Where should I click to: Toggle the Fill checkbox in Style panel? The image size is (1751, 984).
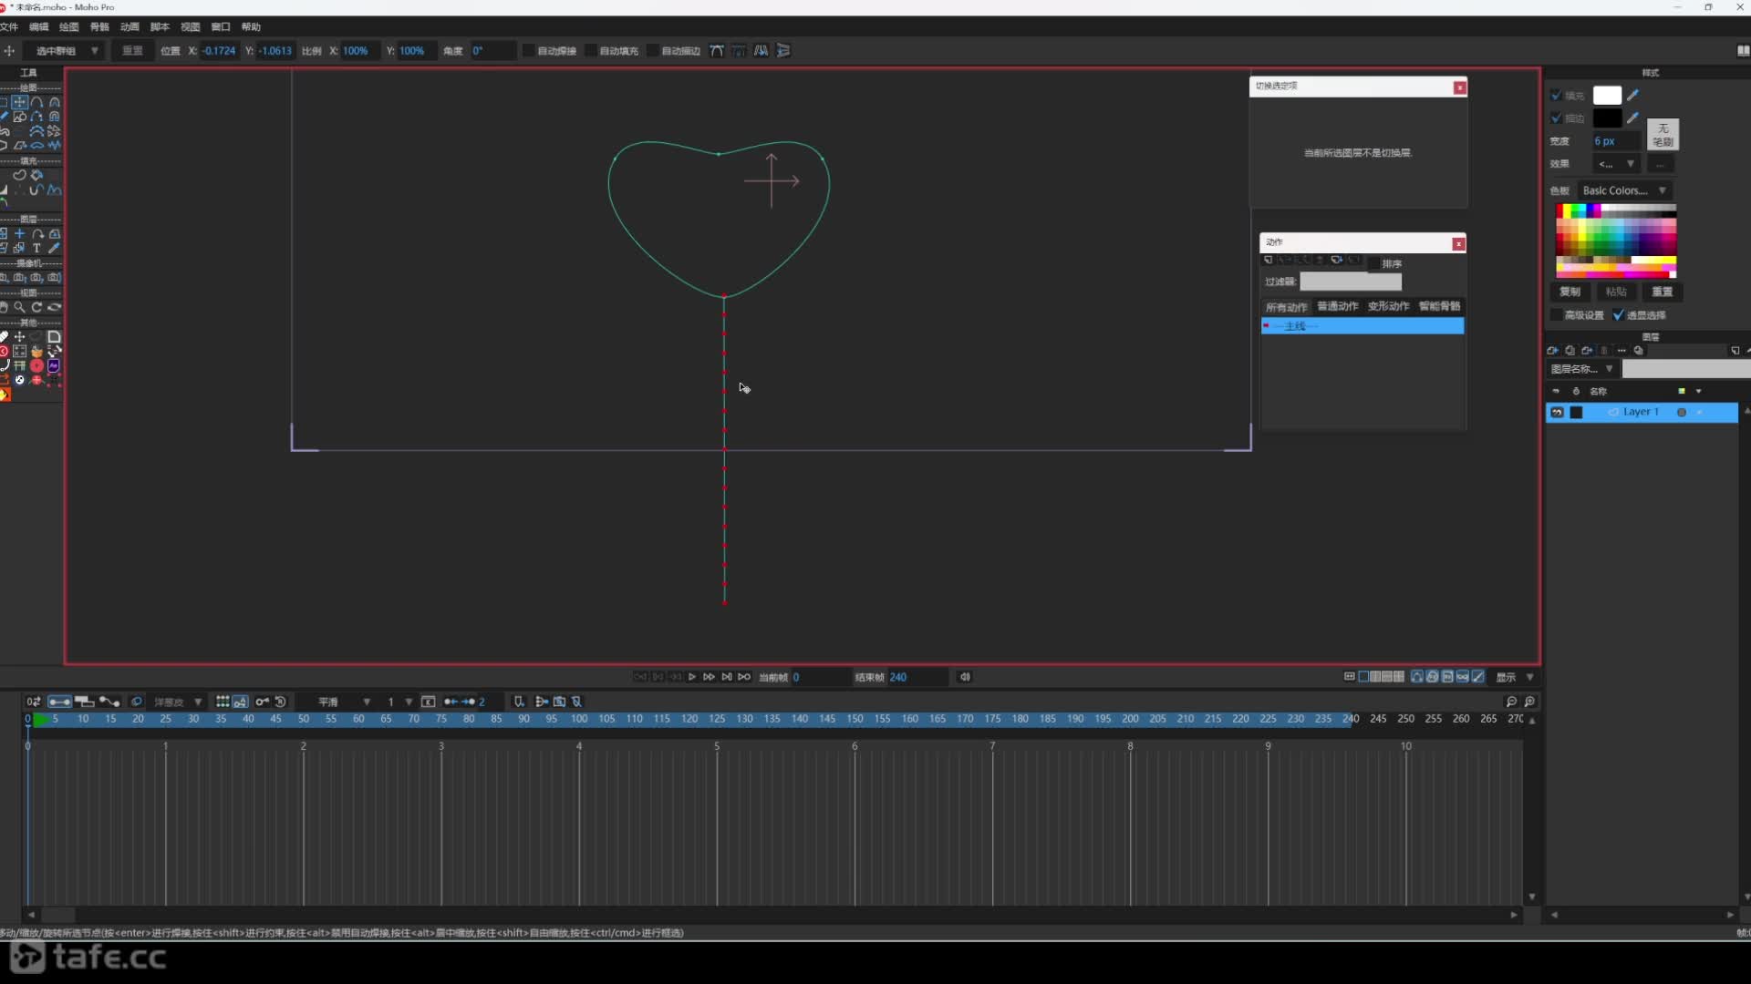click(x=1556, y=95)
